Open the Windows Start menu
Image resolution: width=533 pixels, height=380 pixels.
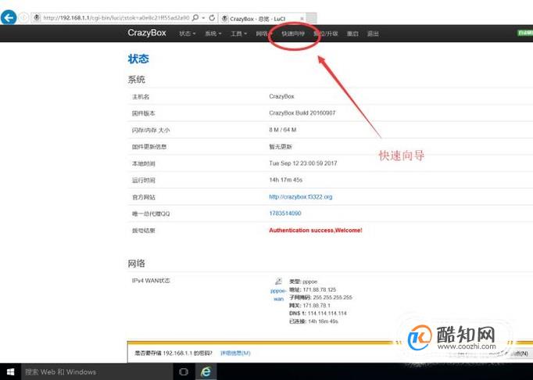click(10, 371)
